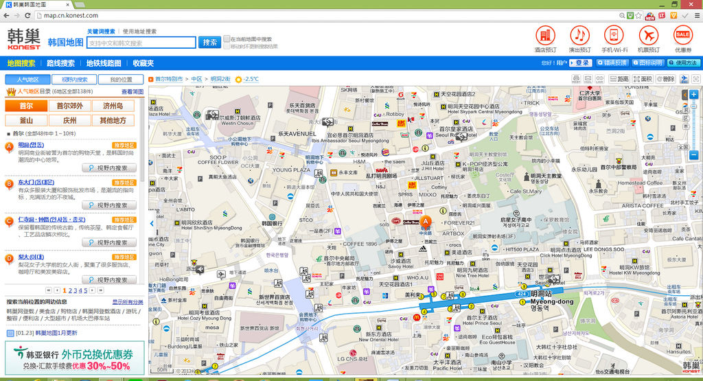
Task: Click 明洞2街 breadcrumb link
Action: pyautogui.click(x=220, y=79)
